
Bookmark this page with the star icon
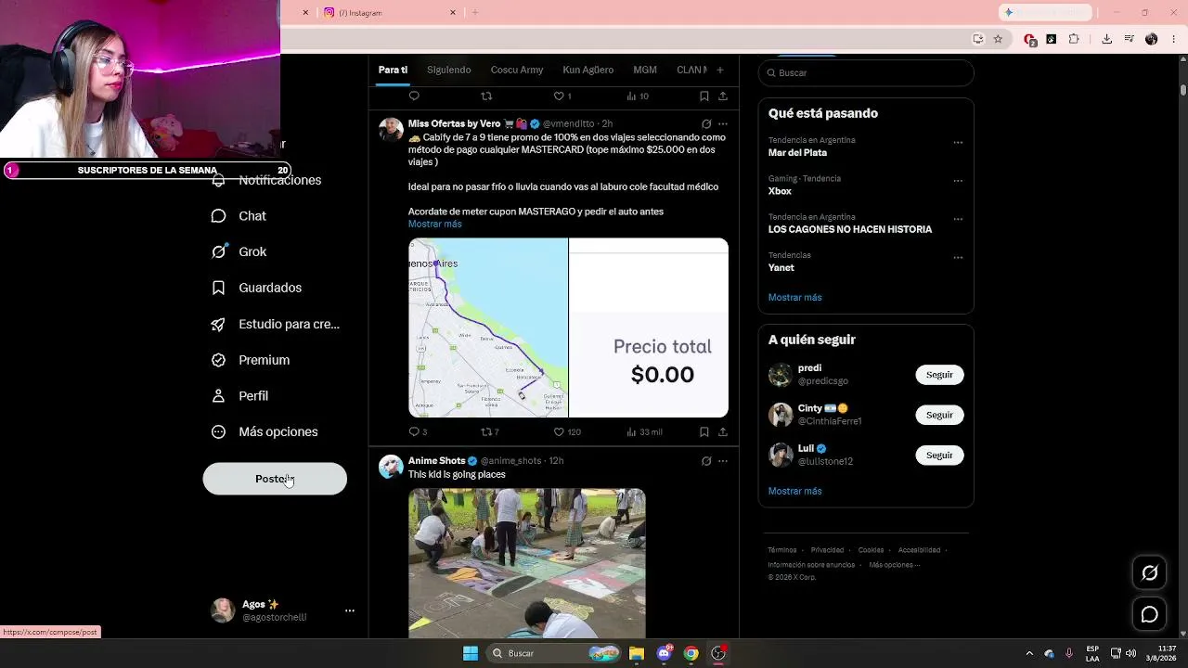pyautogui.click(x=998, y=39)
